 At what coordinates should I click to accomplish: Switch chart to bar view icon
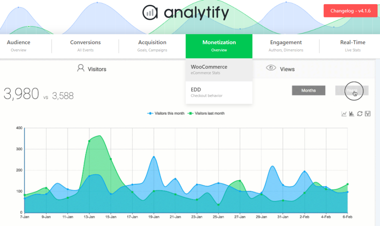pyautogui.click(x=352, y=113)
